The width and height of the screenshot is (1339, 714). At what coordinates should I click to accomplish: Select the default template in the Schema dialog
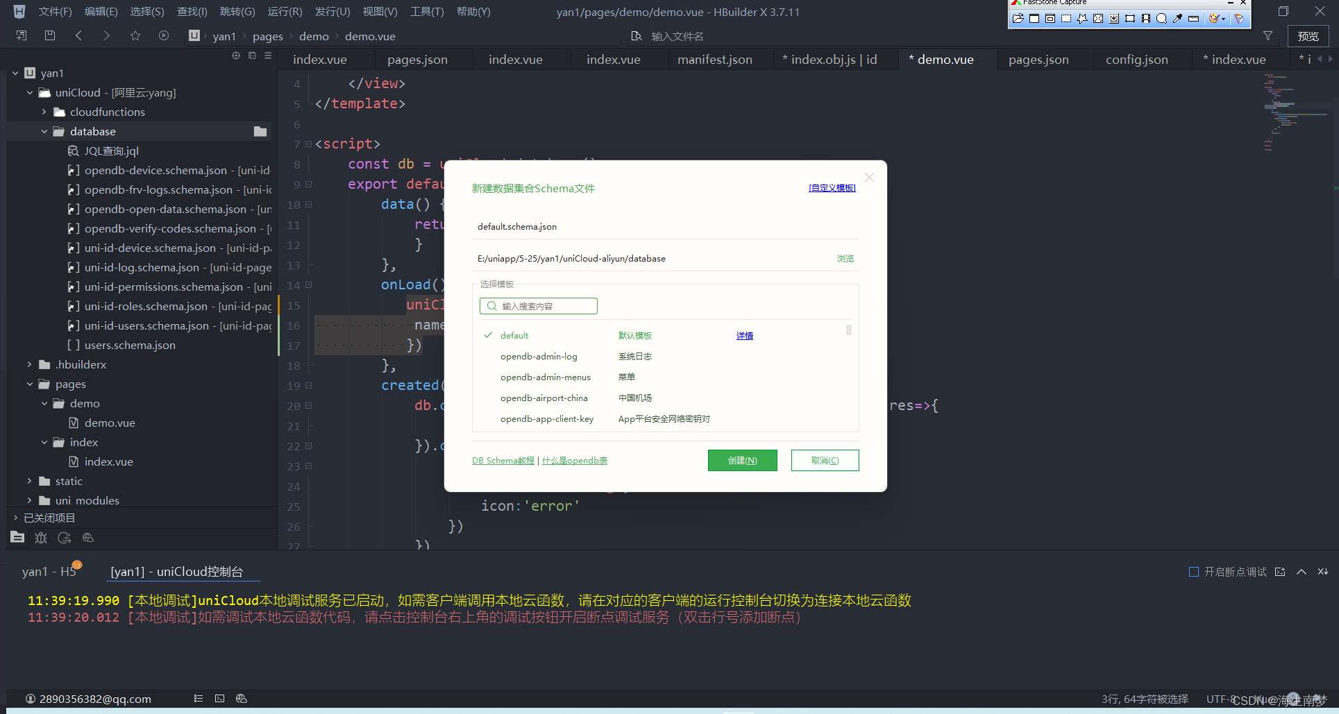coord(514,335)
